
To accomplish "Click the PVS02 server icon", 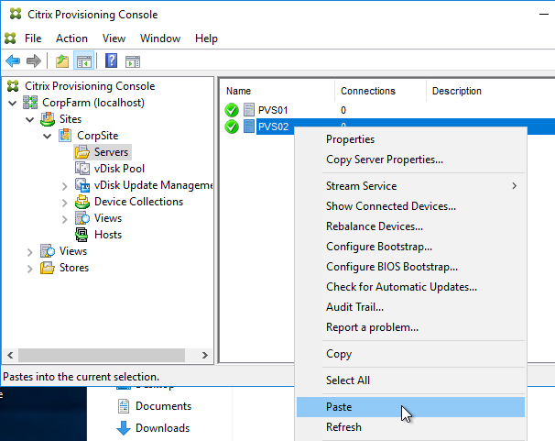I will (249, 127).
